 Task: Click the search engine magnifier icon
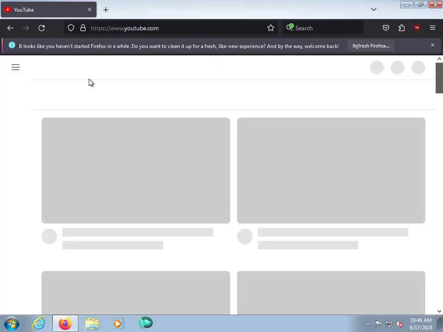coord(289,27)
